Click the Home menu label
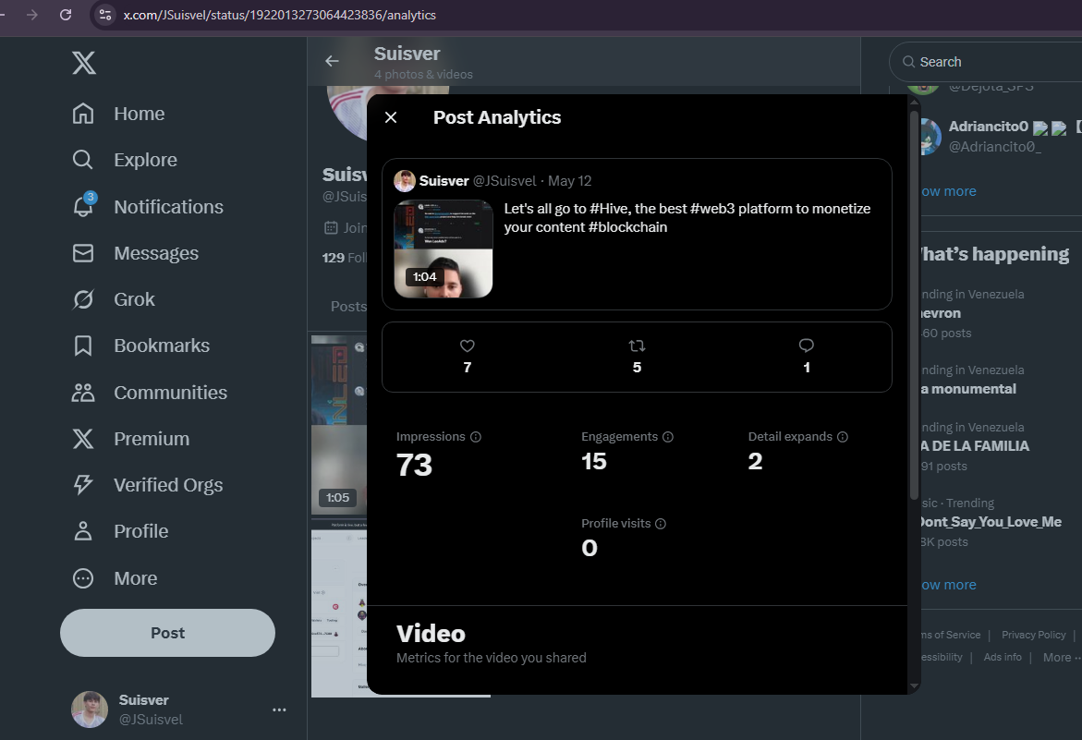 point(140,114)
